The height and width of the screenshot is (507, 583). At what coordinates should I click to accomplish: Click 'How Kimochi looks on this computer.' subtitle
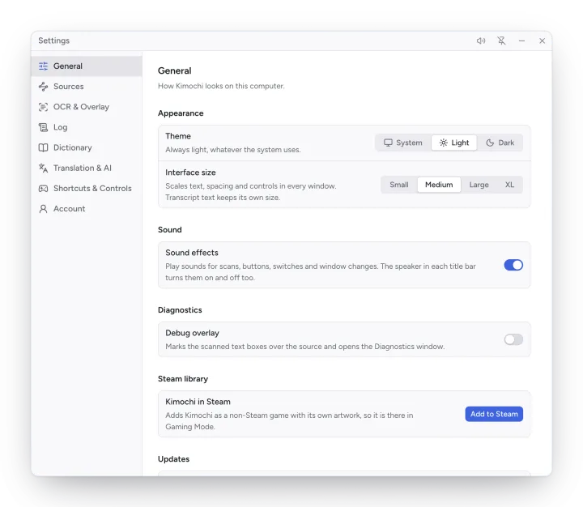point(221,86)
